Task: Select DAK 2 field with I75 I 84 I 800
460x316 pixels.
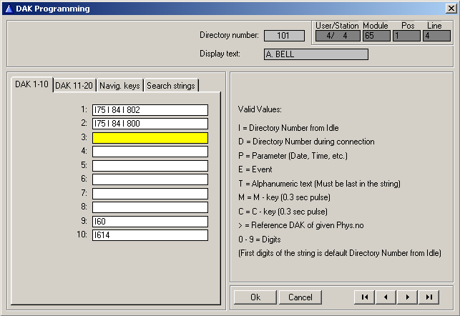Action: point(150,124)
